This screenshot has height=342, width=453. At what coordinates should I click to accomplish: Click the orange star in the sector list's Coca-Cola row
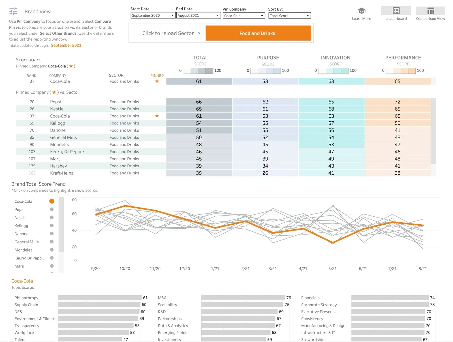coord(157,116)
